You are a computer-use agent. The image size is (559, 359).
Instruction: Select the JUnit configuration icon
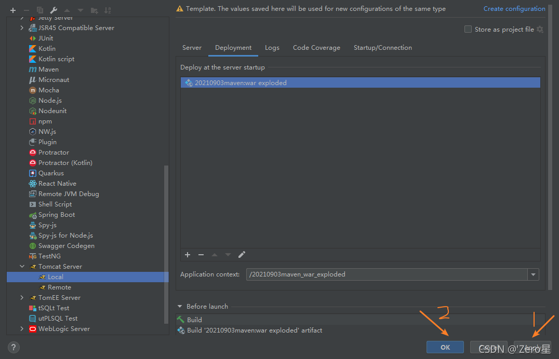click(x=32, y=38)
